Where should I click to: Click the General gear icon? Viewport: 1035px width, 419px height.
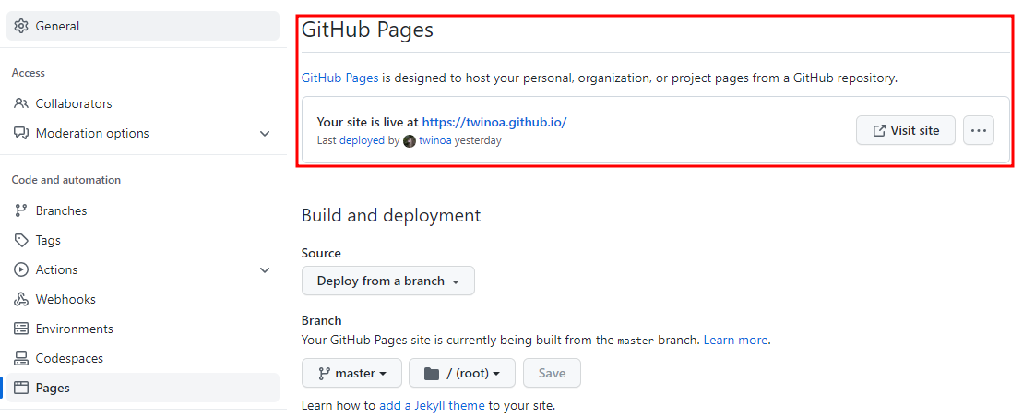pos(21,26)
